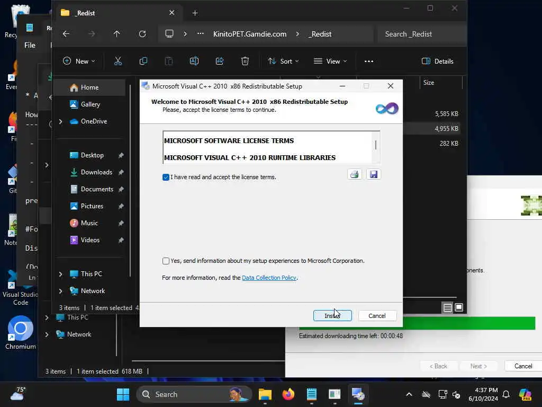Screen dimensions: 542x407
Task: Click the clock showing 4:37 PM
Action: [483, 394]
